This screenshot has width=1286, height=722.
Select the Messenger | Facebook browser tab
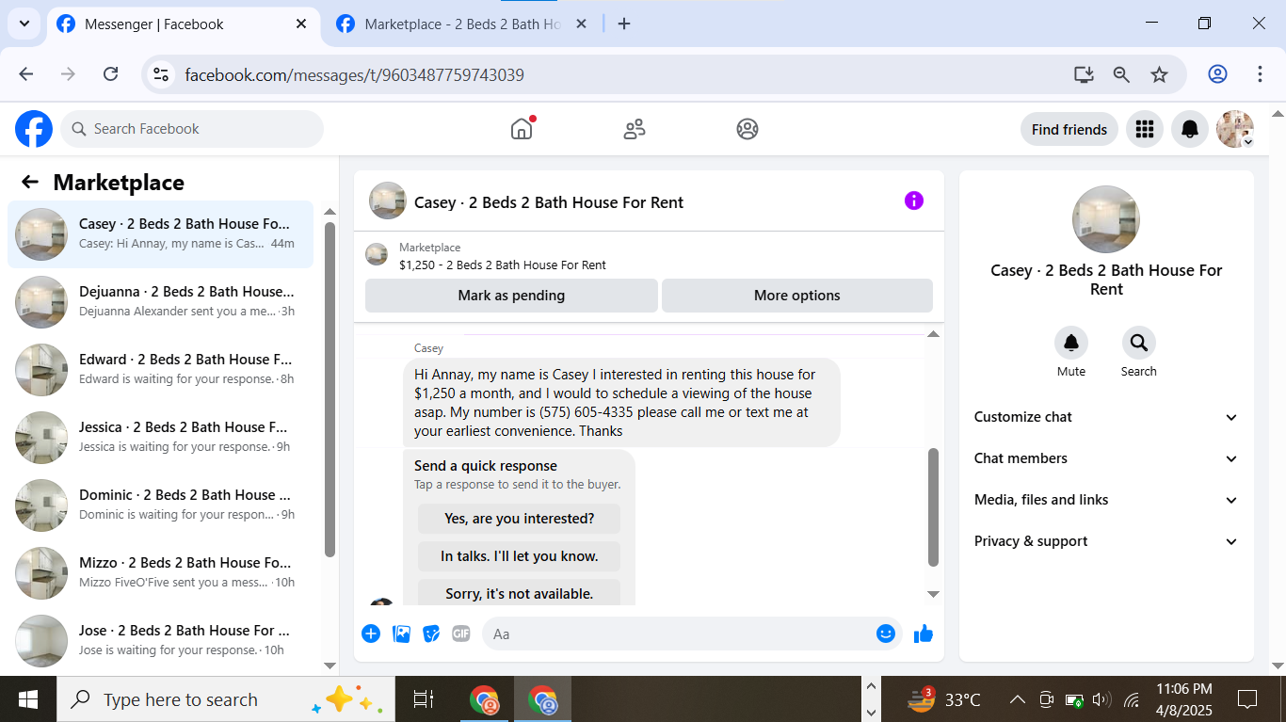coord(182,24)
